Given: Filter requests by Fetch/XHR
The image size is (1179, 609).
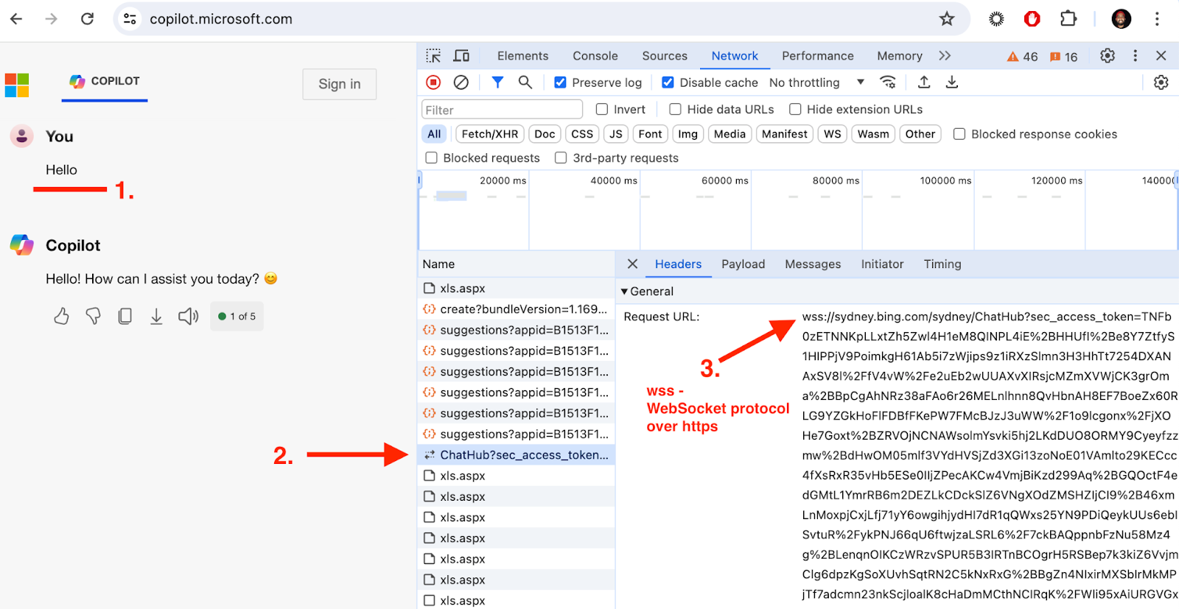Looking at the screenshot, I should pos(490,134).
